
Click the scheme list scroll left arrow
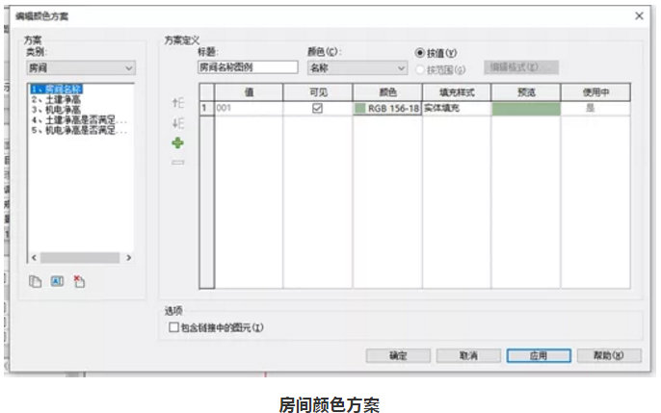(x=34, y=258)
